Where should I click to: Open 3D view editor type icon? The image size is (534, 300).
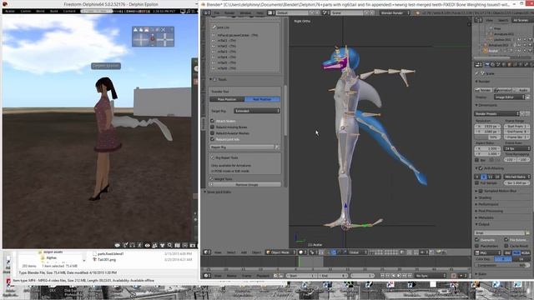tap(206, 252)
